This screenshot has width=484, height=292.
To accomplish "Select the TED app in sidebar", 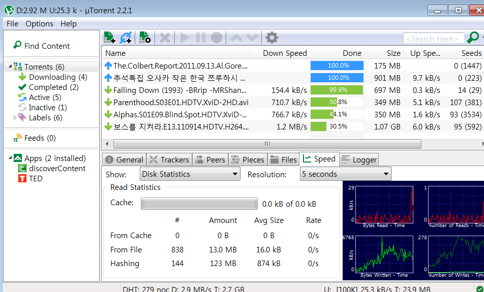I will pyautogui.click(x=36, y=179).
